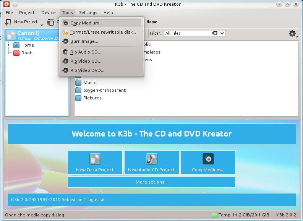This screenshot has height=221, width=303.
Task: Click the Format/Erase rewritable disk icon
Action: 65,32
